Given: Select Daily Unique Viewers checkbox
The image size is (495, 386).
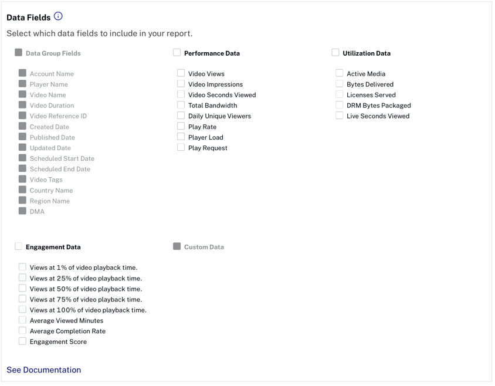Looking at the screenshot, I should click(x=181, y=116).
